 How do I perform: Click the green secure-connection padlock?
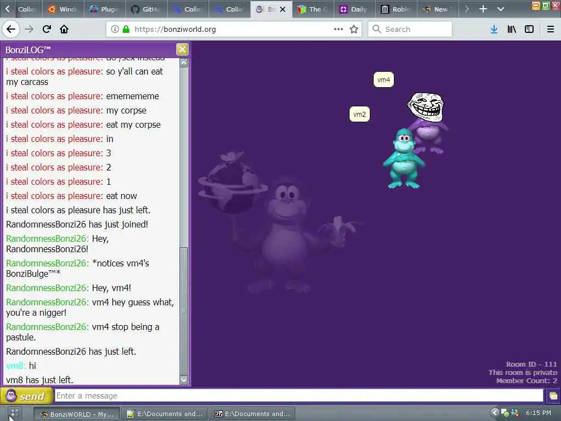point(126,30)
